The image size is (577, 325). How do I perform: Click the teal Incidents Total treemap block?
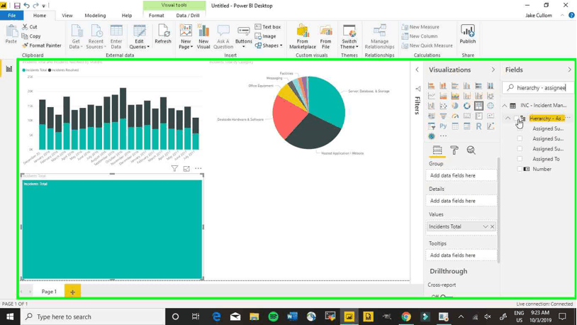pos(112,229)
